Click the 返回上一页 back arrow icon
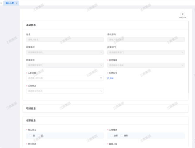195x148 pixels. tap(182, 14)
